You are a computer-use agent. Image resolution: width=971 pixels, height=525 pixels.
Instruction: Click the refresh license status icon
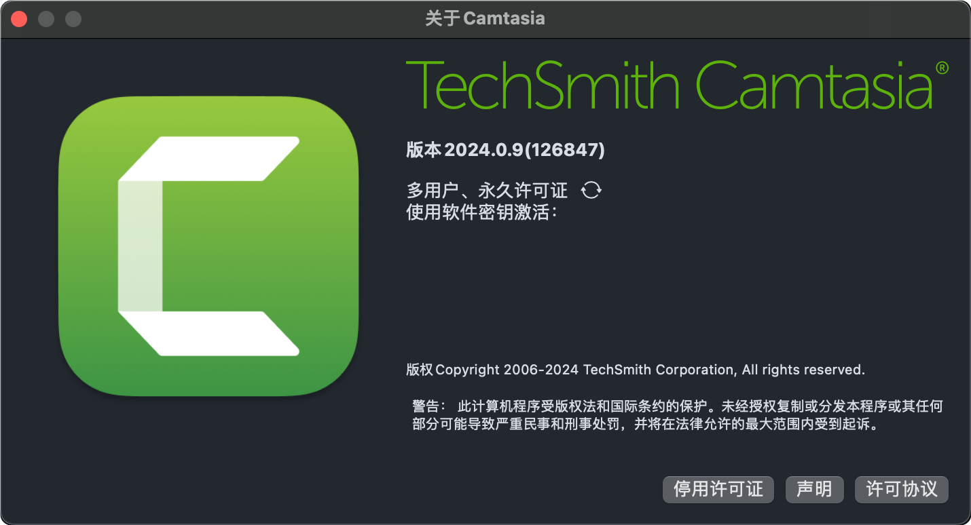[x=591, y=191]
